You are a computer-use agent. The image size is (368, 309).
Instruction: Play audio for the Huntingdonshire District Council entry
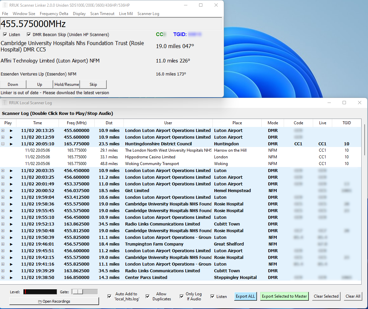point(11,144)
